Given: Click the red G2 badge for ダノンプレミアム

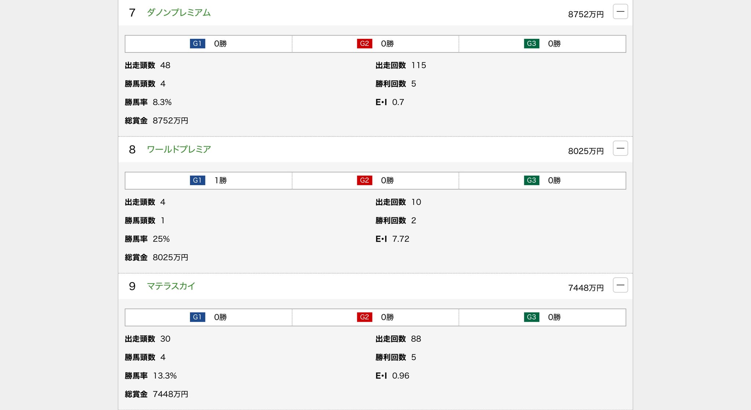Looking at the screenshot, I should point(364,44).
